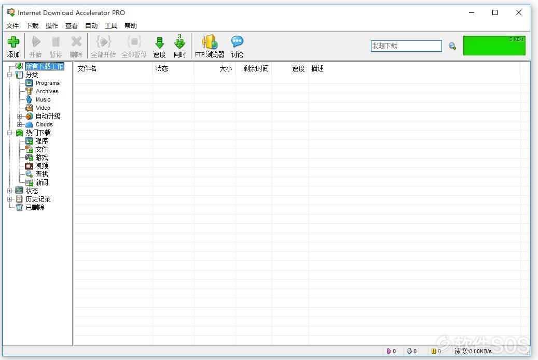Maximize the Internet Download Accelerator window

coord(495,12)
